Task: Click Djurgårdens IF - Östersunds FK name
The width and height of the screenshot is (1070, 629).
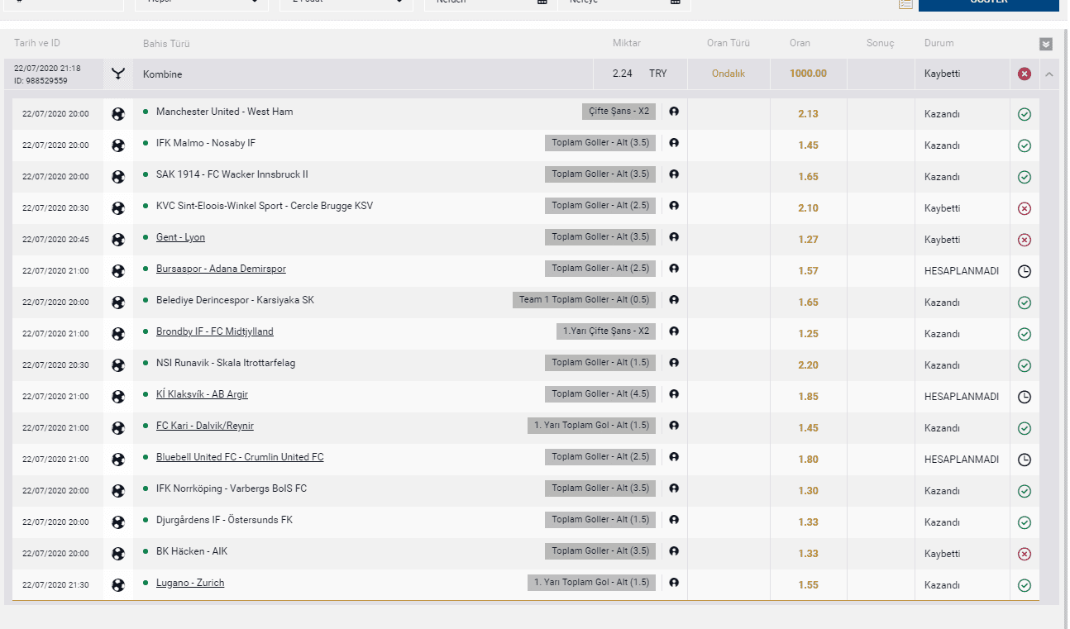Action: pos(224,520)
